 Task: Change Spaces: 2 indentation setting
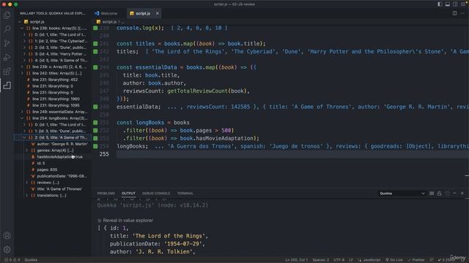321,260
